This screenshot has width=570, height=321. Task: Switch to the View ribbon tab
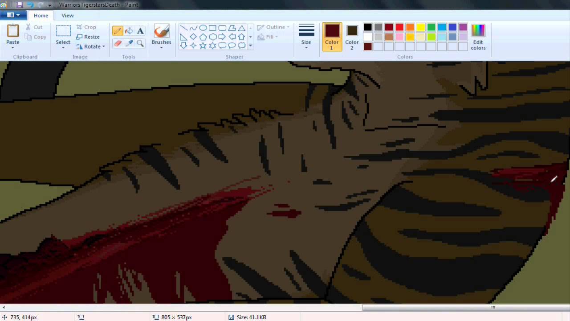[x=68, y=15]
